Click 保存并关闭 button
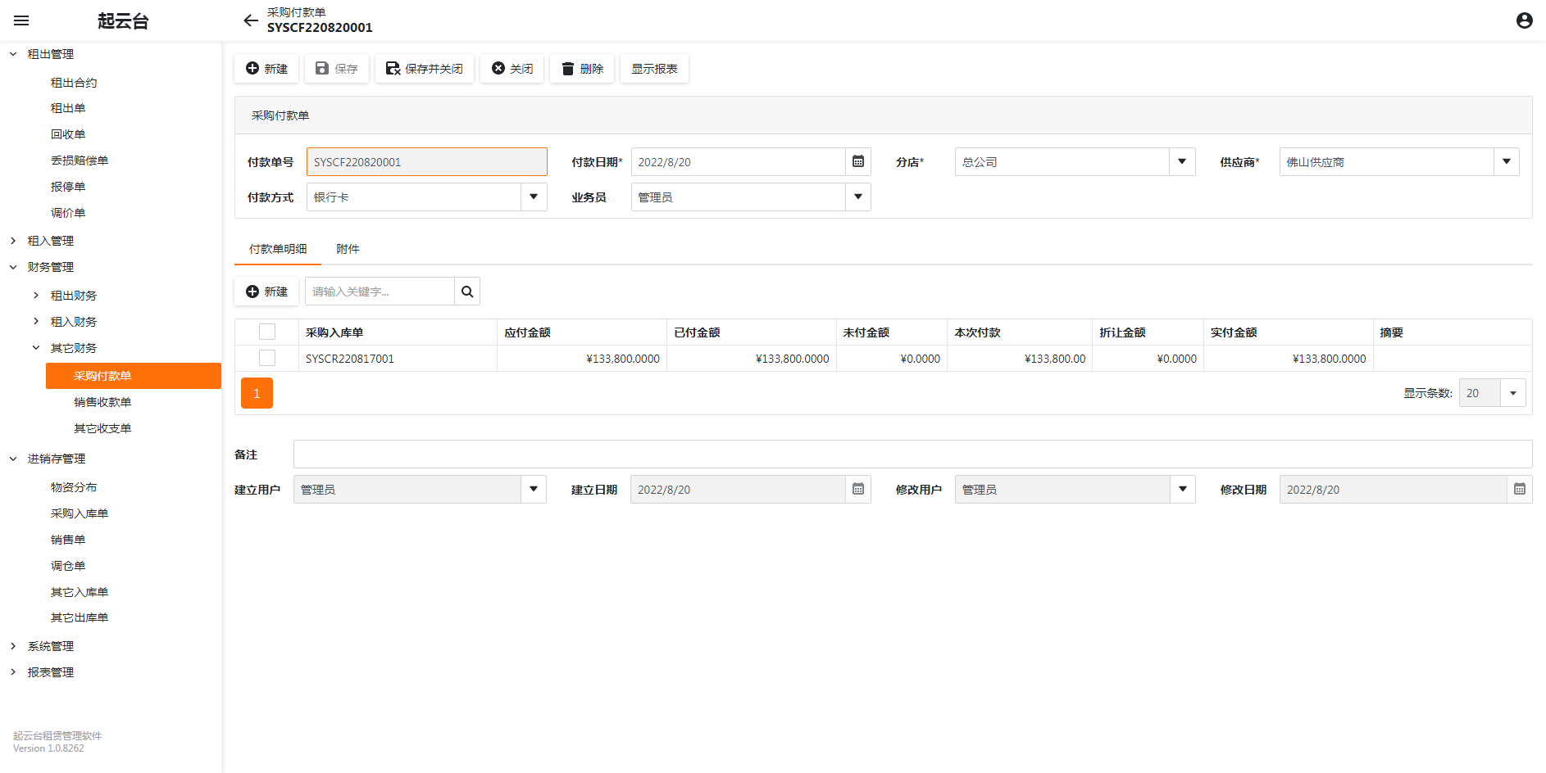1546x773 pixels. pyautogui.click(x=425, y=69)
